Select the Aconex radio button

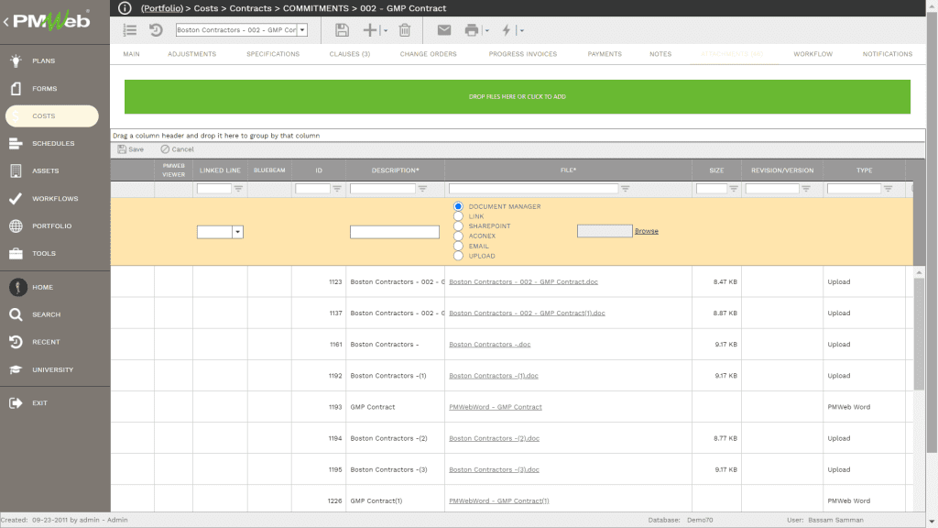pos(458,236)
